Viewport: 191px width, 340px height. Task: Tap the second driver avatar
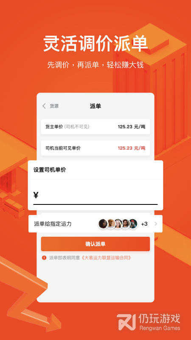pyautogui.click(x=111, y=224)
